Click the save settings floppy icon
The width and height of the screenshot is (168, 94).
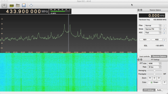click(24, 5)
